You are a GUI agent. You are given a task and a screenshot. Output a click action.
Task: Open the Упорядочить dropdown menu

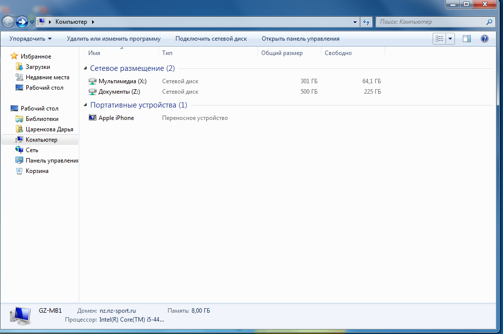click(x=30, y=39)
